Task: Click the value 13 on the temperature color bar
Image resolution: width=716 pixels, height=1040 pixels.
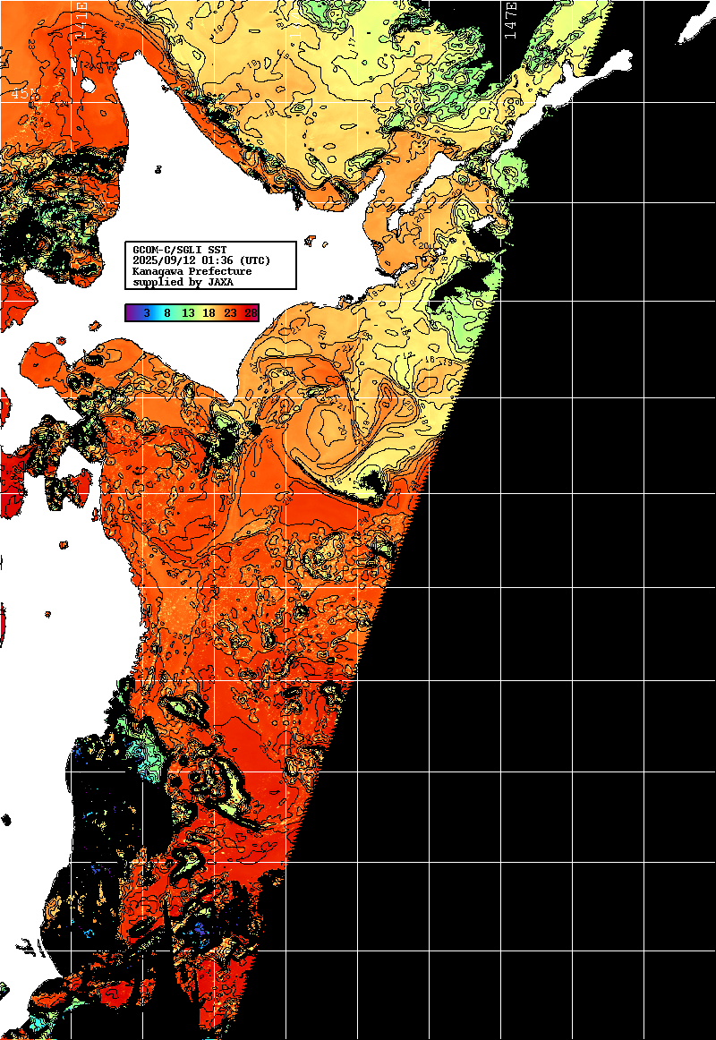Action: click(188, 312)
